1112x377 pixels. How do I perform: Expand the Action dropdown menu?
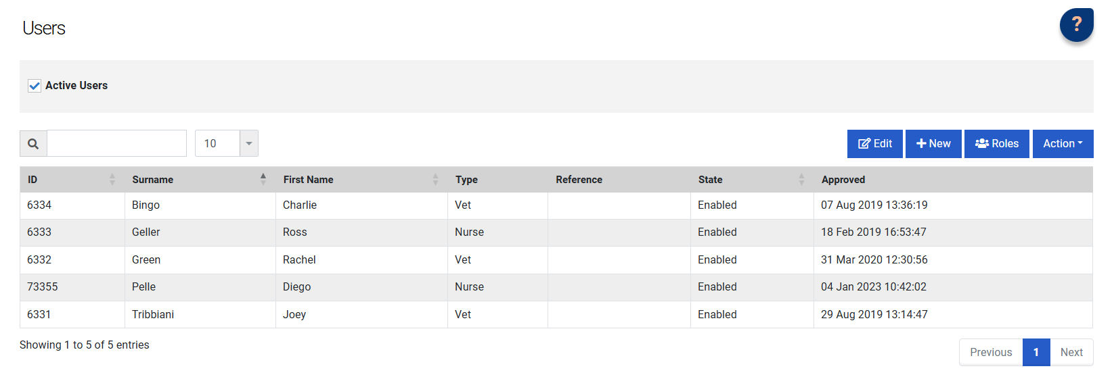coord(1063,144)
